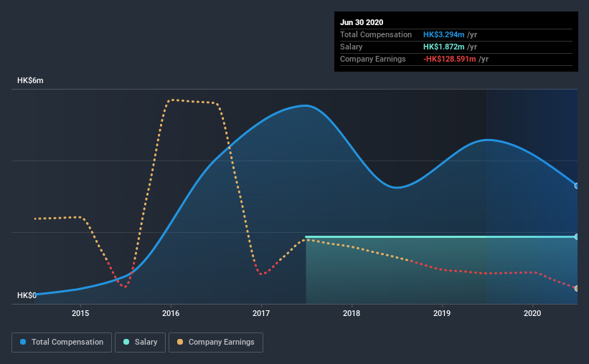This screenshot has height=364, width=589.
Task: Click the blue Total Compensation legend dot
Action: (23, 342)
